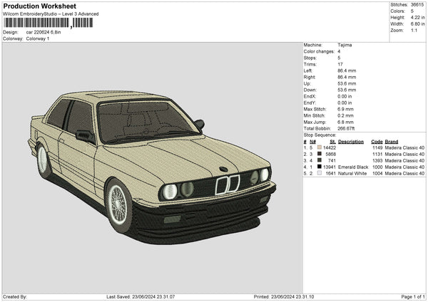The width and height of the screenshot is (428, 302).
Task: Click thread code '1131'
Action: 377,154
